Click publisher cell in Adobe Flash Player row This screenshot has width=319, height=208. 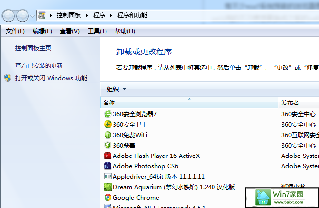pos(300,156)
